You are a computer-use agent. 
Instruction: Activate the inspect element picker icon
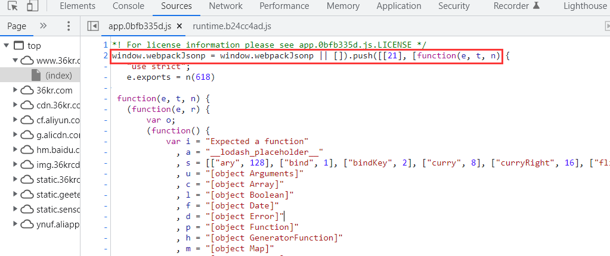(x=13, y=6)
